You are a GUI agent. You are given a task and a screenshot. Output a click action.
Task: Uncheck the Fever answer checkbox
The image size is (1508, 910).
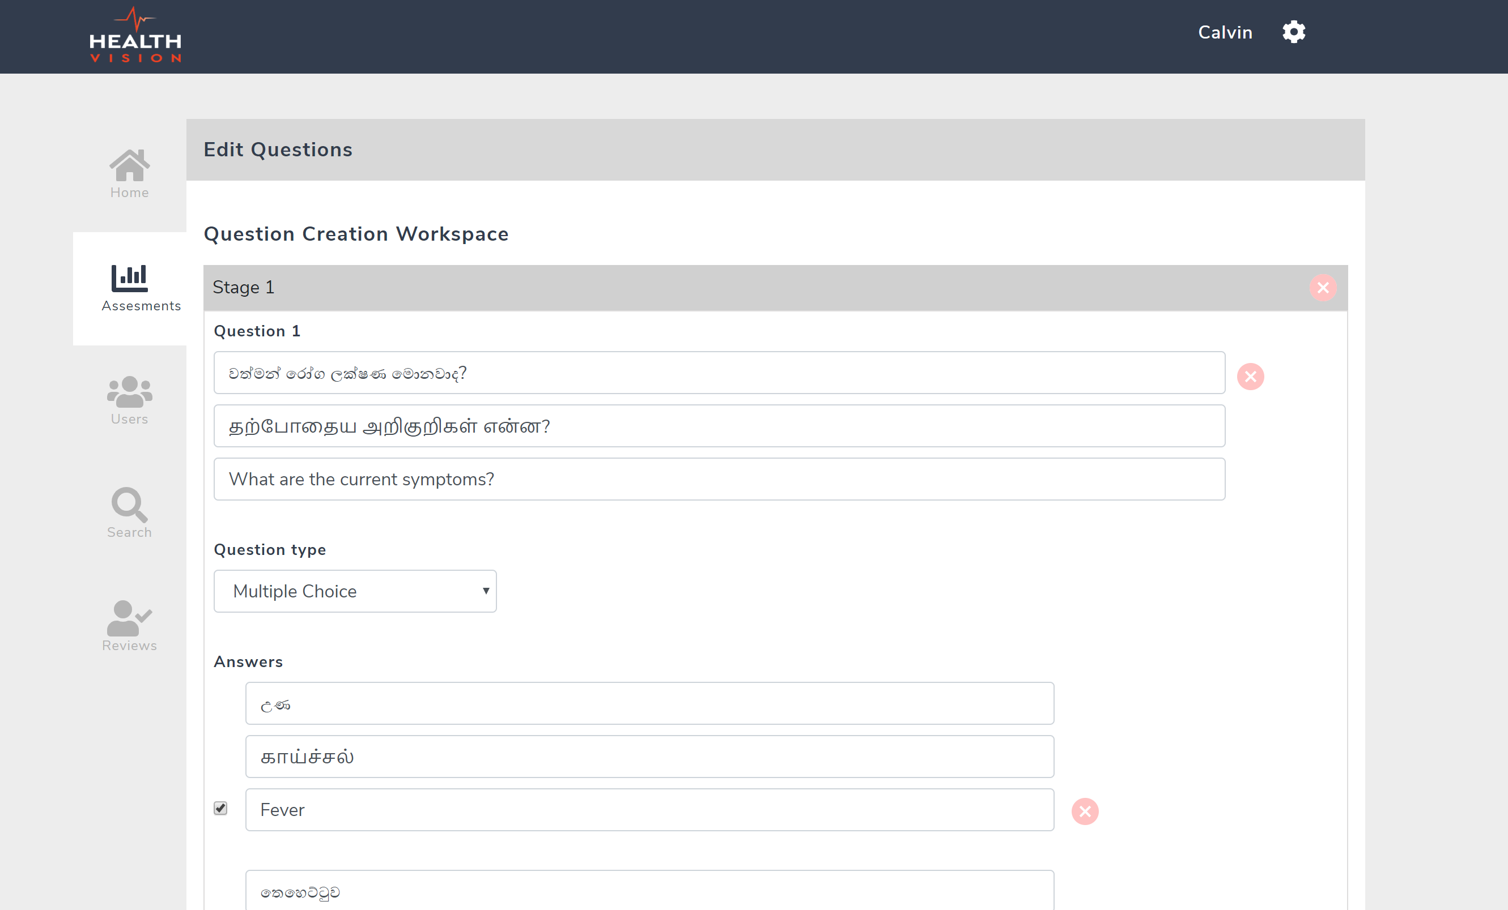(x=220, y=809)
